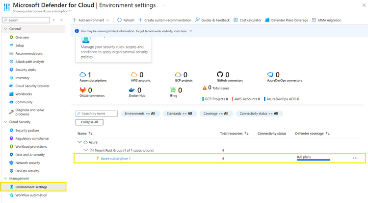Click the GitHub connectors icon
The image size is (368, 203).
coord(220,75)
